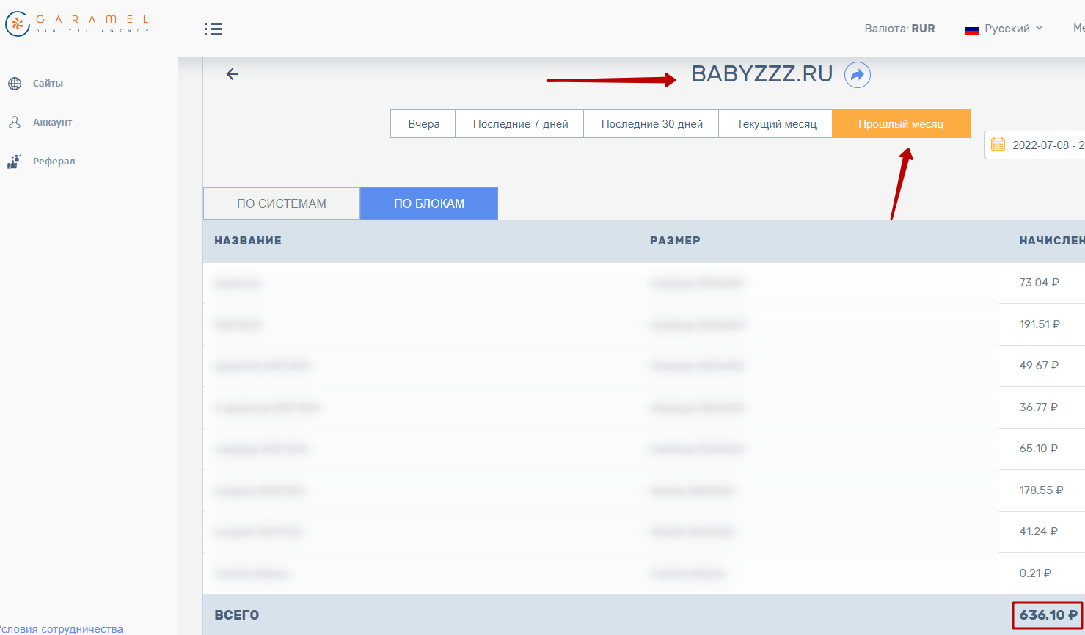Screen dimensions: 1085x635
Task: Click the 178.55 ₽ amount cell
Action: tap(1041, 490)
